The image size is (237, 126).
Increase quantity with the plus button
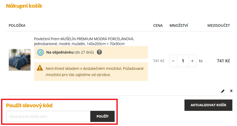point(192,61)
